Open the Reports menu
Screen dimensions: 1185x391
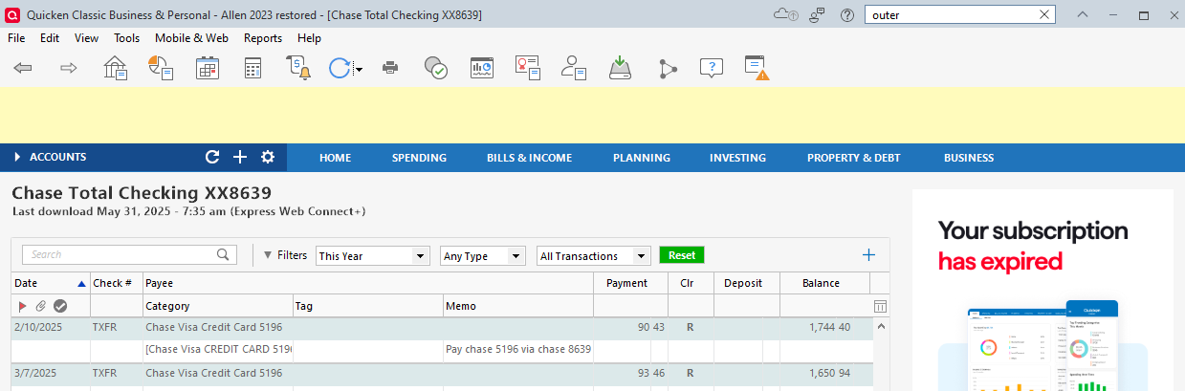point(263,38)
